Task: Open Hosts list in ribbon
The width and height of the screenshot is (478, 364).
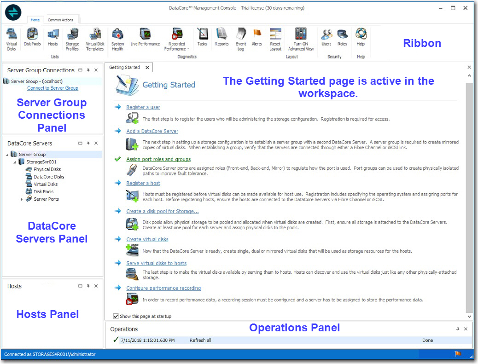Action: click(53, 37)
